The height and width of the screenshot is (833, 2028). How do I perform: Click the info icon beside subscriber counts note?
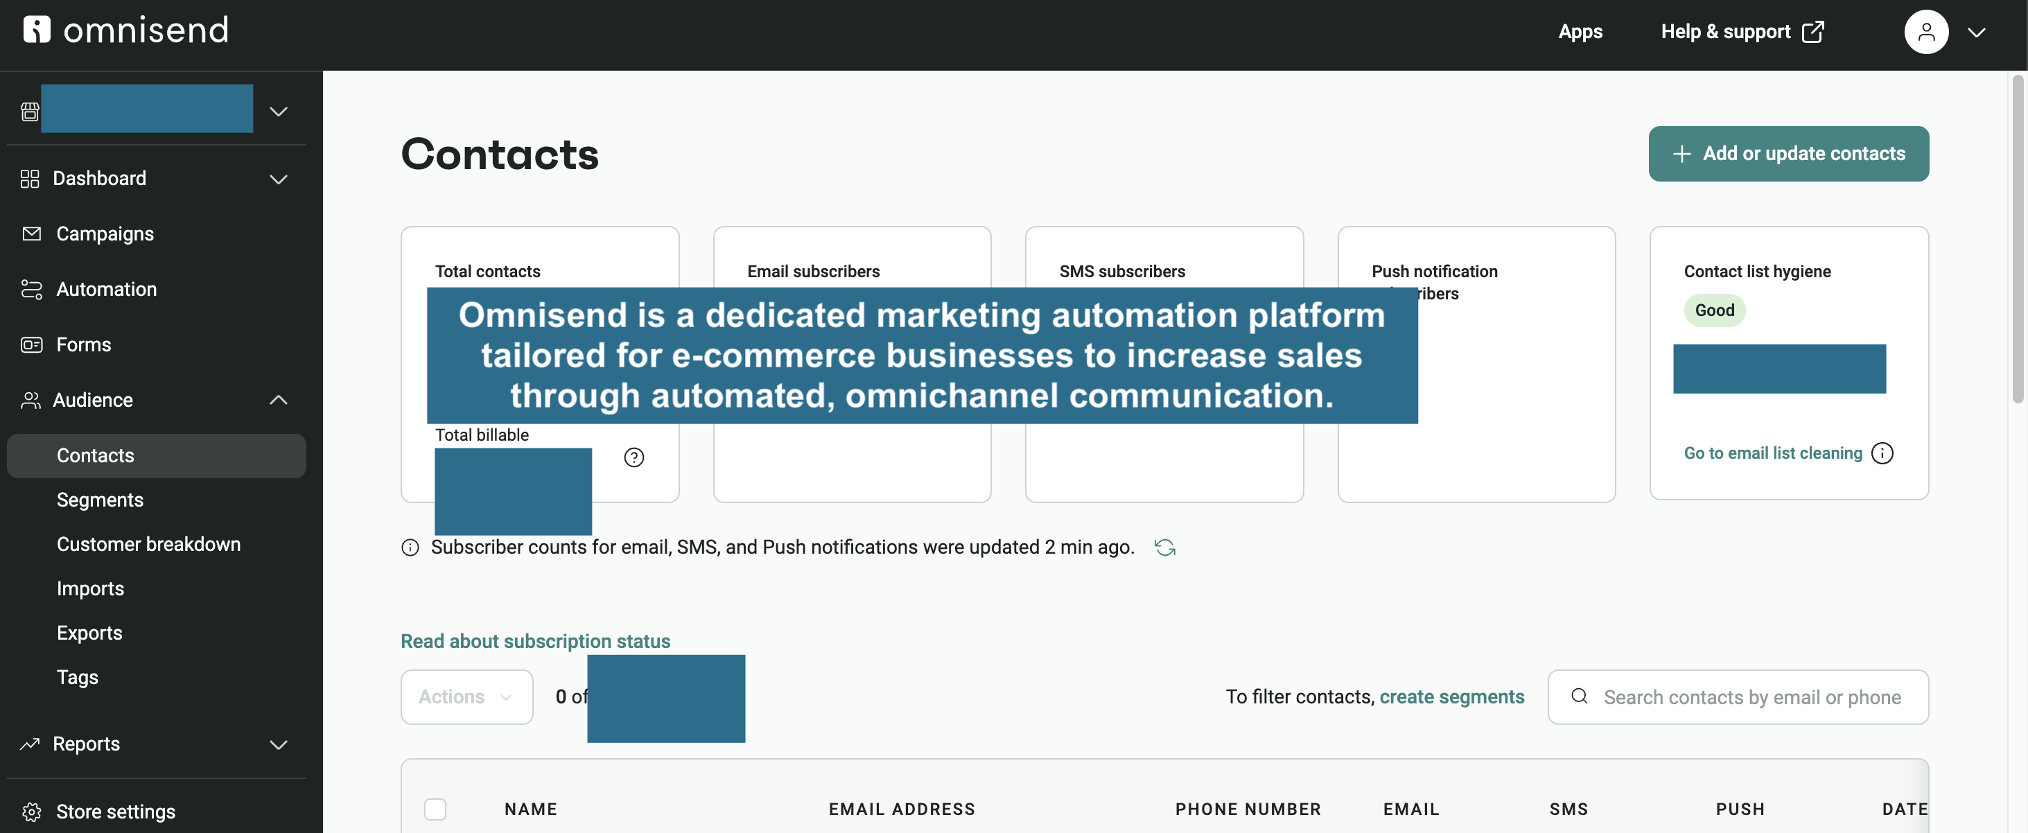click(x=410, y=547)
